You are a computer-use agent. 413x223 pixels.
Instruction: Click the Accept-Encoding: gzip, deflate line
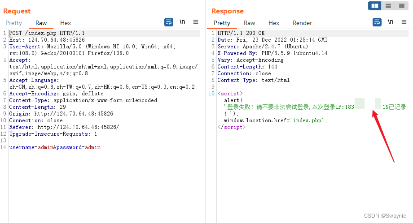point(57,94)
